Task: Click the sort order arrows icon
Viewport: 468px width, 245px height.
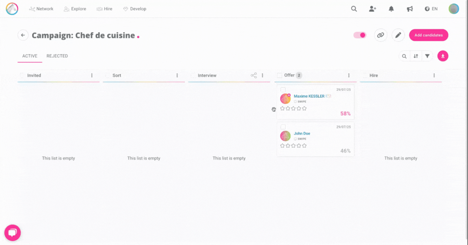Action: 416,56
